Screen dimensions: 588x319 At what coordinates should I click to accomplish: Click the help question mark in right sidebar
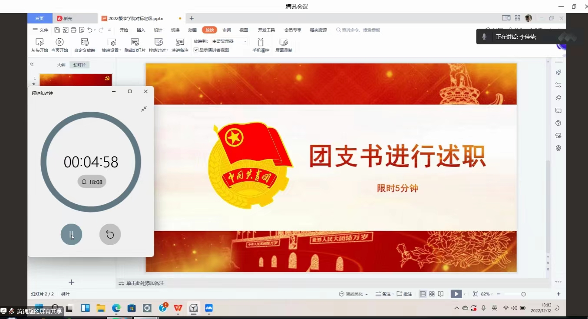pyautogui.click(x=558, y=123)
